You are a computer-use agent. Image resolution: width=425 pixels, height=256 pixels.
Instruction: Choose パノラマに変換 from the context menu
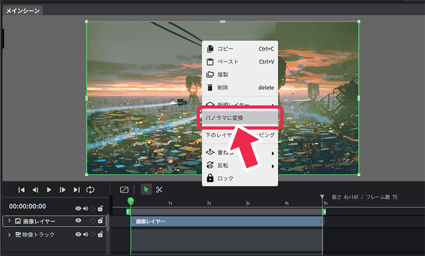(240, 118)
